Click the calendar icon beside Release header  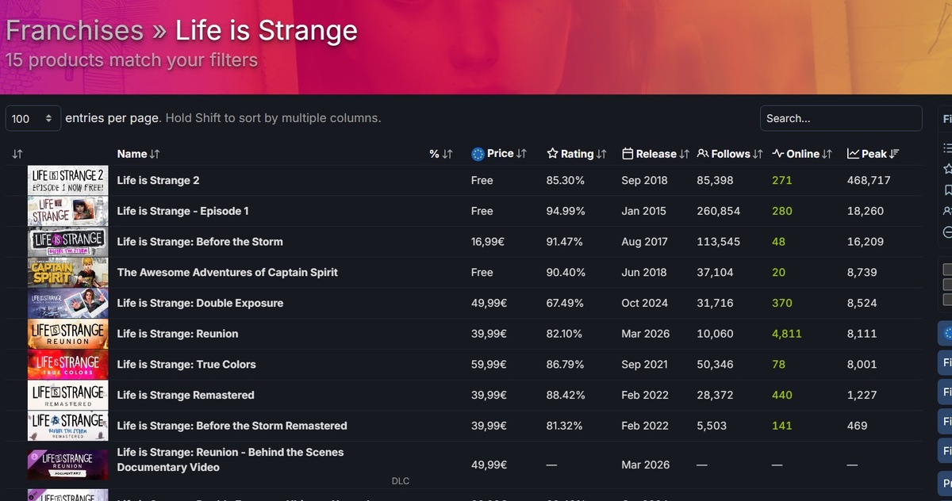click(628, 154)
